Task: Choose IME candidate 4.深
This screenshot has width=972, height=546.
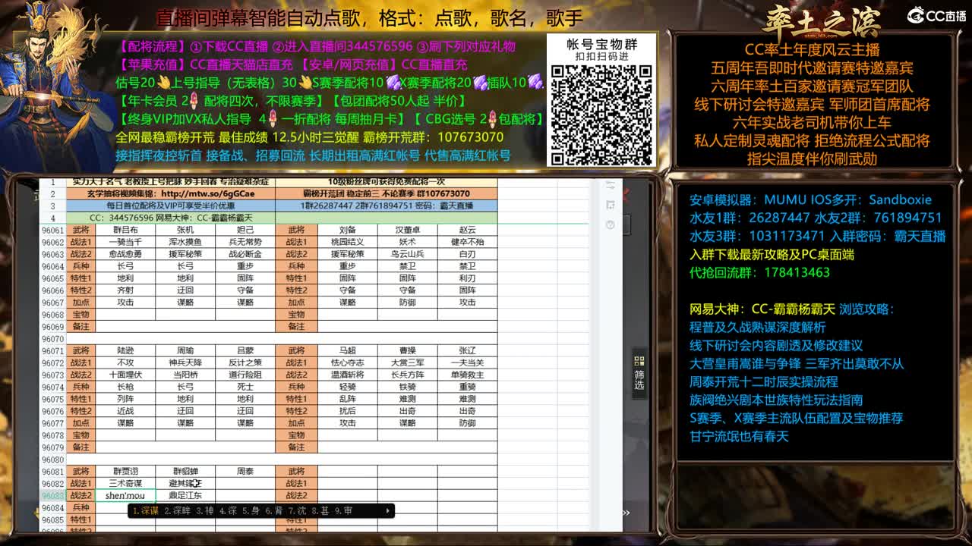Action: (x=228, y=511)
